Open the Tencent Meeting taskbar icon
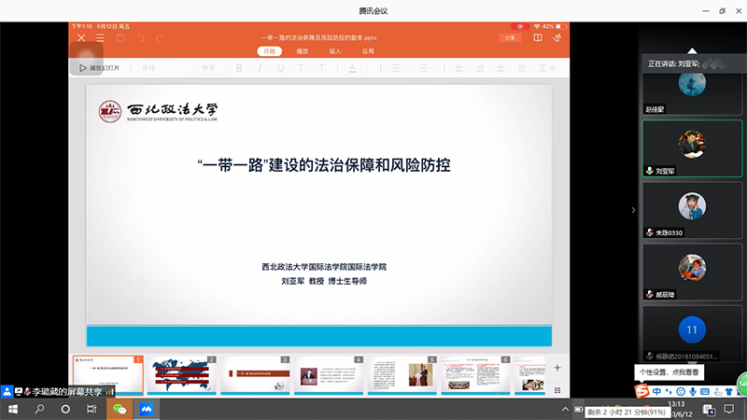747x420 pixels. tap(146, 409)
